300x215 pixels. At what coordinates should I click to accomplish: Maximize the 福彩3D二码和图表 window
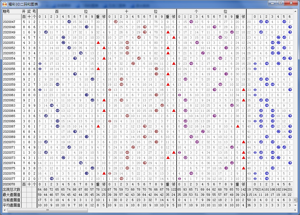[280, 3]
